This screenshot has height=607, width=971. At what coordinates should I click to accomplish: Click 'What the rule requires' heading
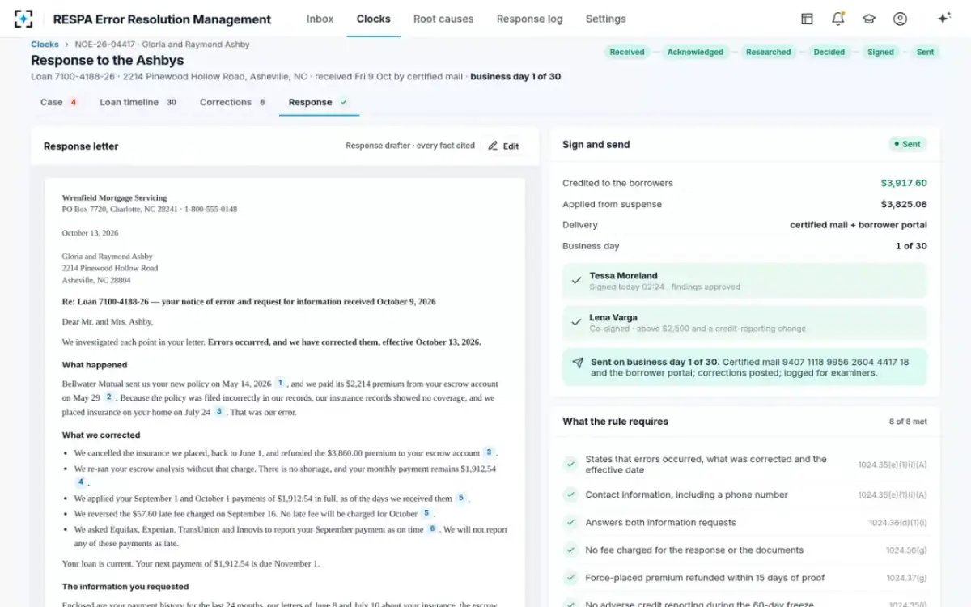pos(615,422)
